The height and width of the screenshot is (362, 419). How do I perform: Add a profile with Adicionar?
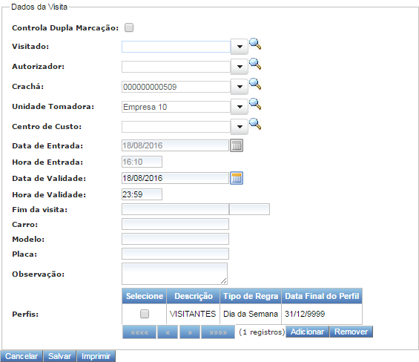point(307,332)
